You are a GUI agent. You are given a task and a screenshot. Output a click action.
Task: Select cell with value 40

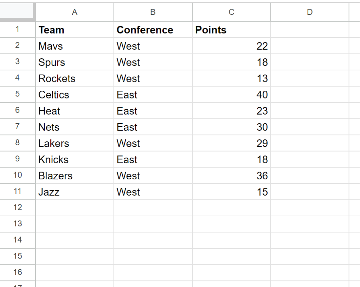(x=231, y=95)
